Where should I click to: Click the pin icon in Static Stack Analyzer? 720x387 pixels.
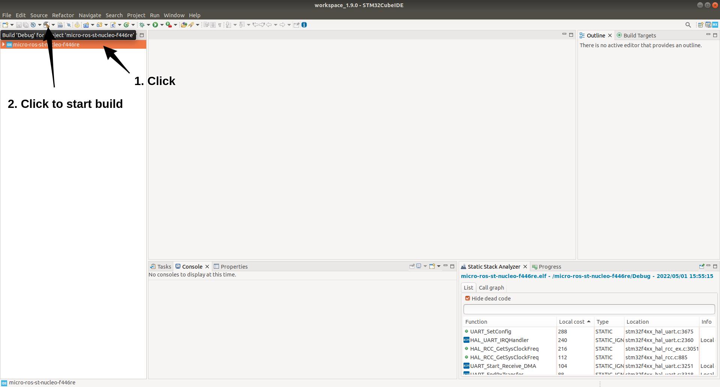click(702, 266)
